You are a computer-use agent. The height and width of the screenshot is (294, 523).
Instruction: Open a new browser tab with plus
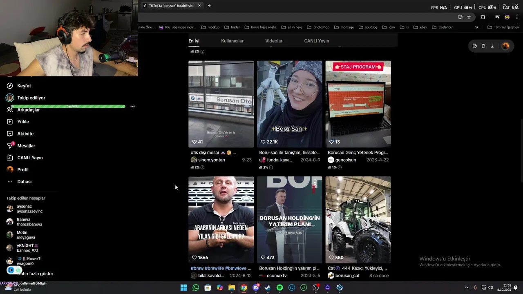209,6
